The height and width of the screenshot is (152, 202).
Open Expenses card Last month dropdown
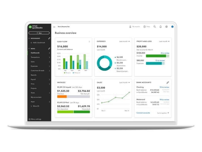(x=124, y=41)
